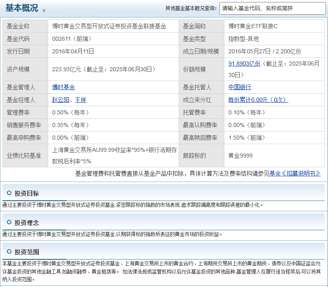Click the 投资范围 section heading

coord(27,252)
